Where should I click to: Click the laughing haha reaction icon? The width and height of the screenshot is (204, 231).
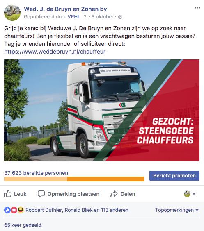click(x=21, y=210)
